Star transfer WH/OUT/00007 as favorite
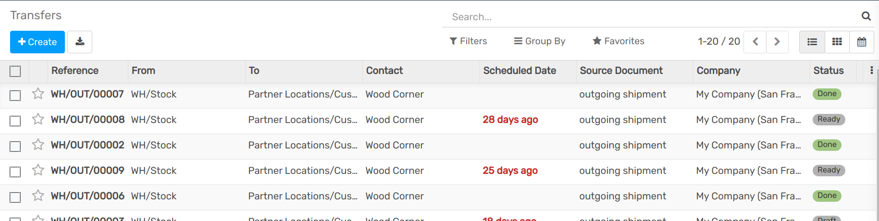The width and height of the screenshot is (879, 221). 38,94
